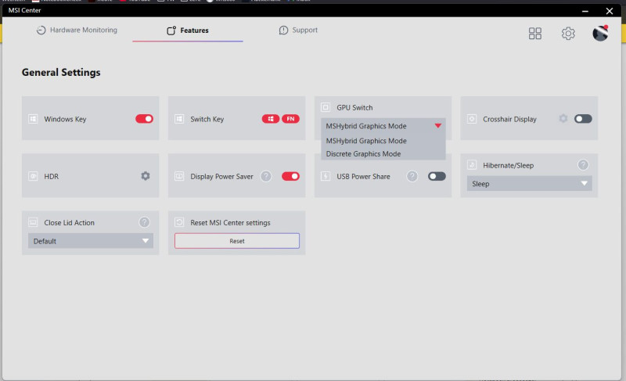Screen dimensions: 626x381
Task: Click the Support tab chat icon
Action: click(283, 31)
